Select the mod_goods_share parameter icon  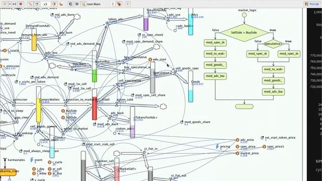pos(182,122)
